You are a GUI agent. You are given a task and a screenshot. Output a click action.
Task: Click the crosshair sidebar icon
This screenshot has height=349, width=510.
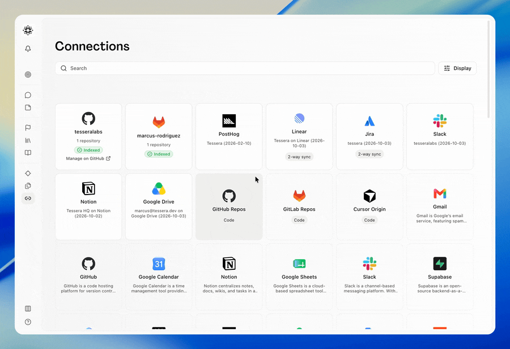pyautogui.click(x=28, y=173)
